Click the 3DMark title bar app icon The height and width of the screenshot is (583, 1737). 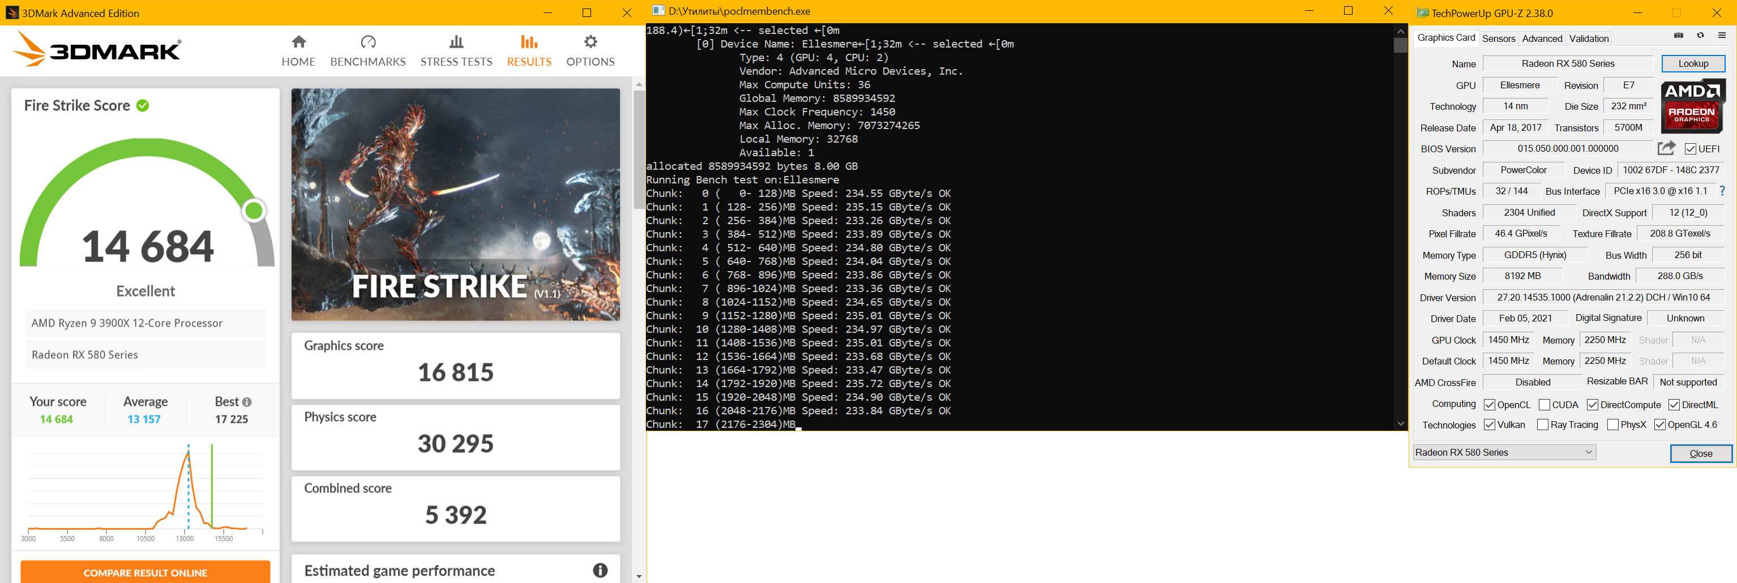(x=12, y=13)
